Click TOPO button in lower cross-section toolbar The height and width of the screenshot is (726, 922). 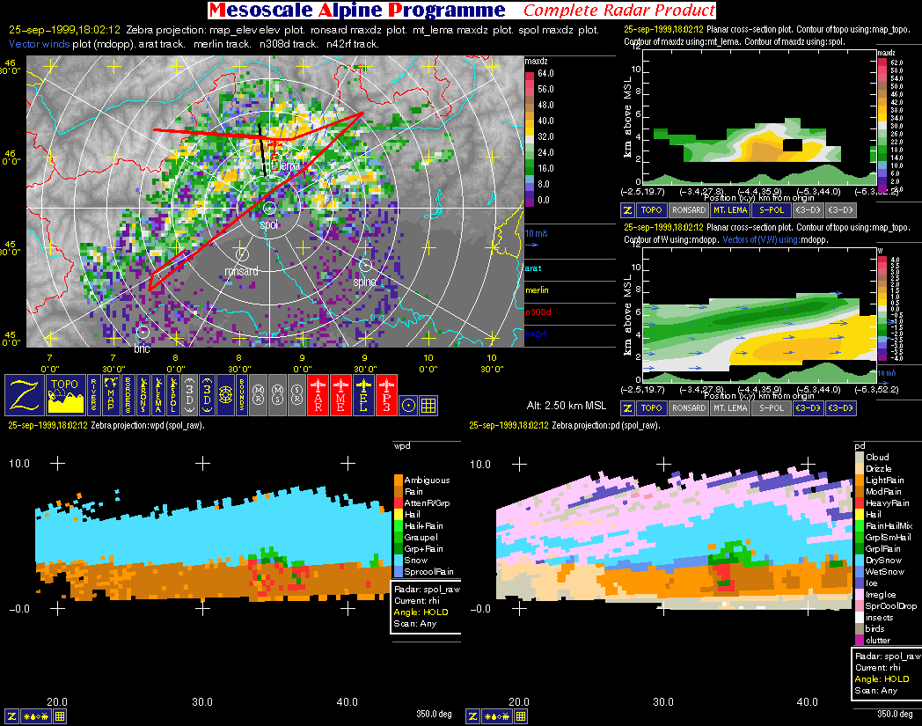click(x=651, y=408)
